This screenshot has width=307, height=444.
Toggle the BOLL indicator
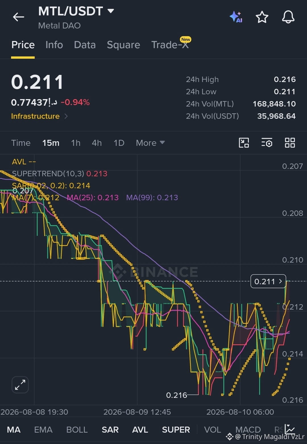[77, 429]
